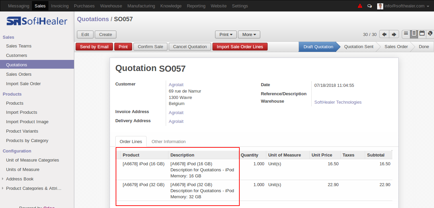Screen dimensions: 434x208
Task: Open Import Sale Order in sidebar
Action: click(23, 84)
